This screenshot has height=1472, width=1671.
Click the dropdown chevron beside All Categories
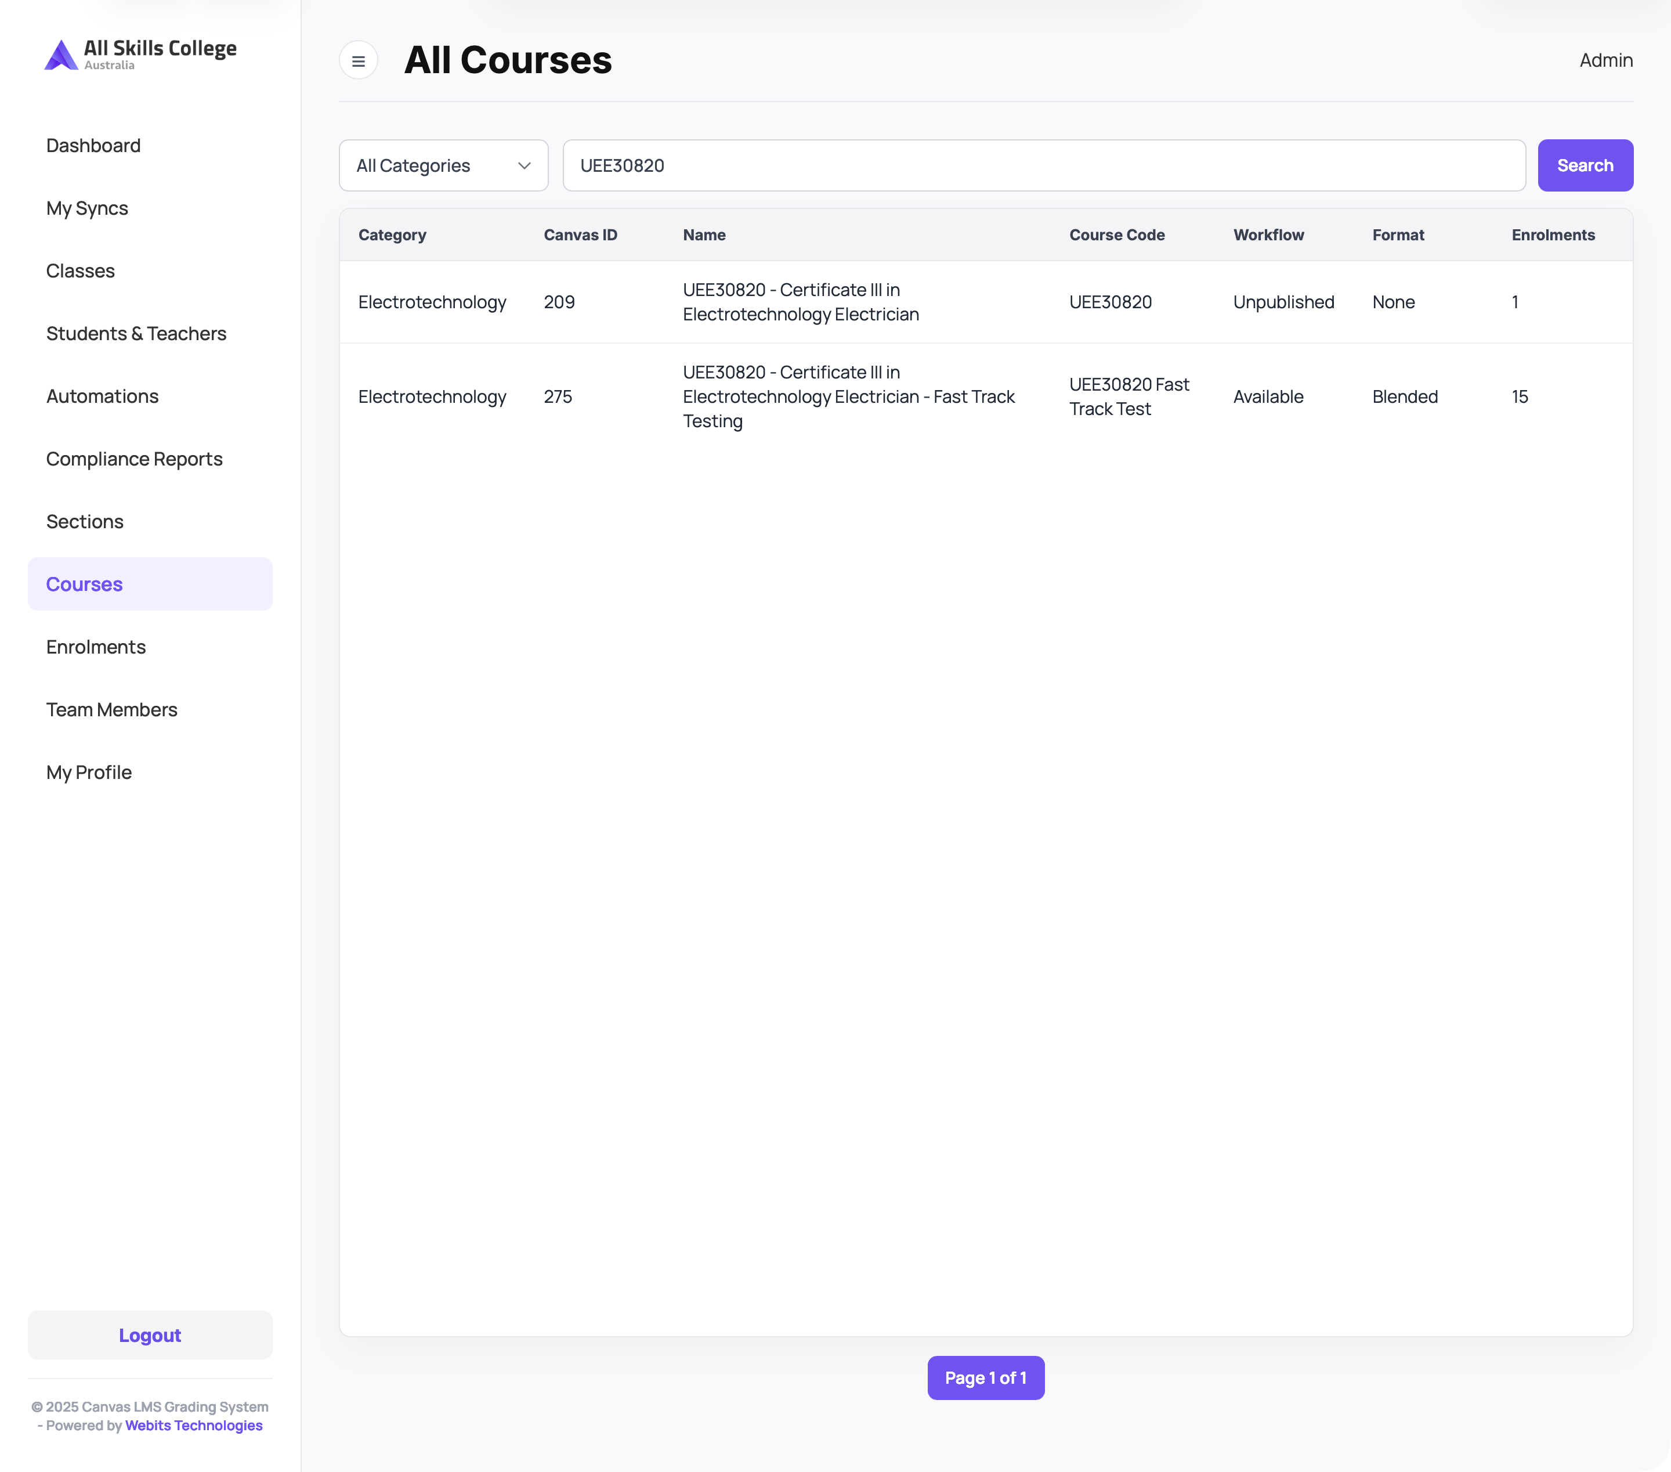point(524,165)
